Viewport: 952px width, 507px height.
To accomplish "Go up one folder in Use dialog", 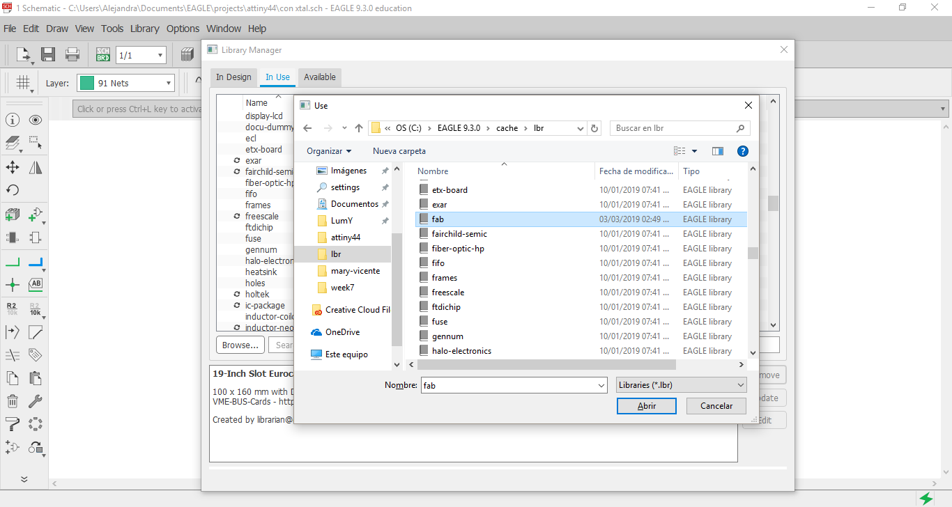I will 359,128.
